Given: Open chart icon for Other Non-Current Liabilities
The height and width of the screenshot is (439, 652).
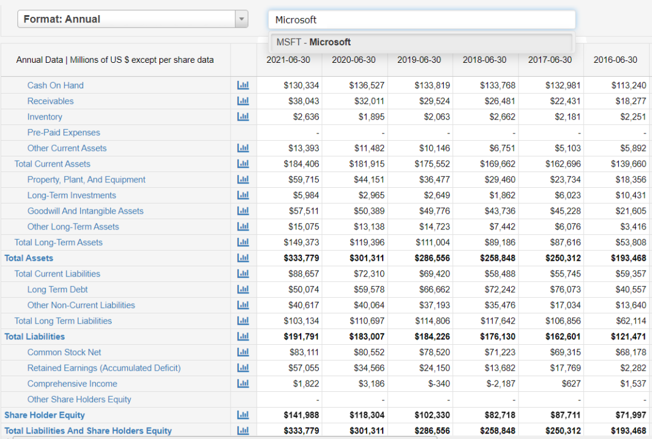Looking at the screenshot, I should click(x=243, y=305).
